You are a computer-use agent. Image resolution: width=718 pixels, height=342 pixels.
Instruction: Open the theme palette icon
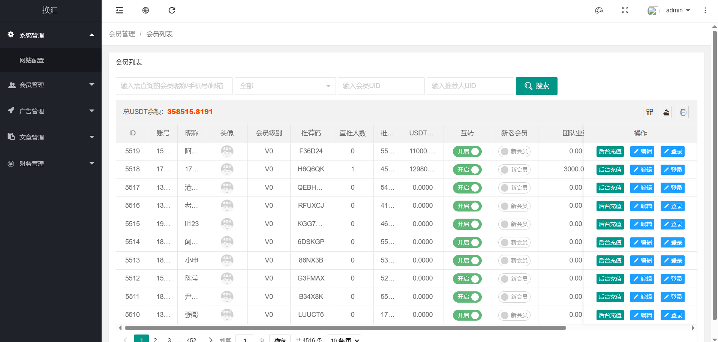(x=599, y=10)
